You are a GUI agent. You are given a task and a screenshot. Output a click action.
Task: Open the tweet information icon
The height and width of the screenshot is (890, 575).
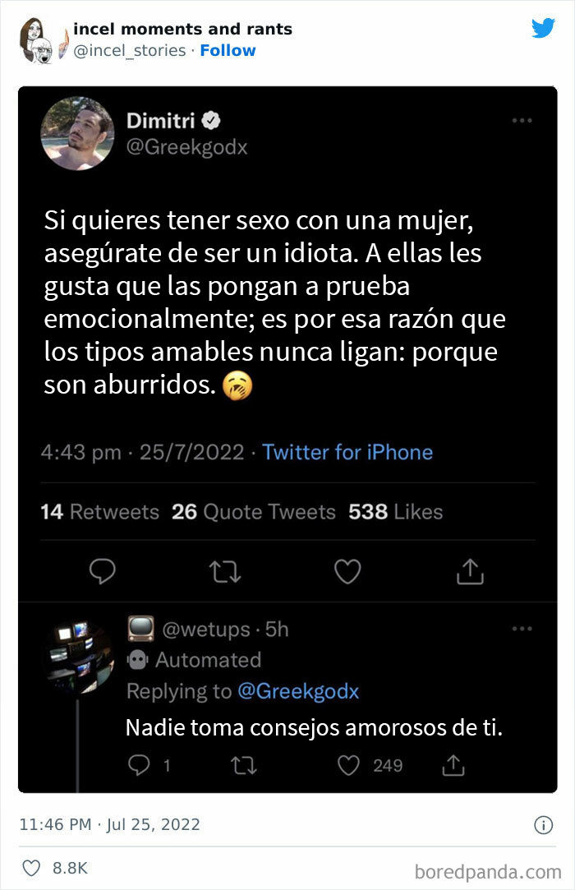543,824
